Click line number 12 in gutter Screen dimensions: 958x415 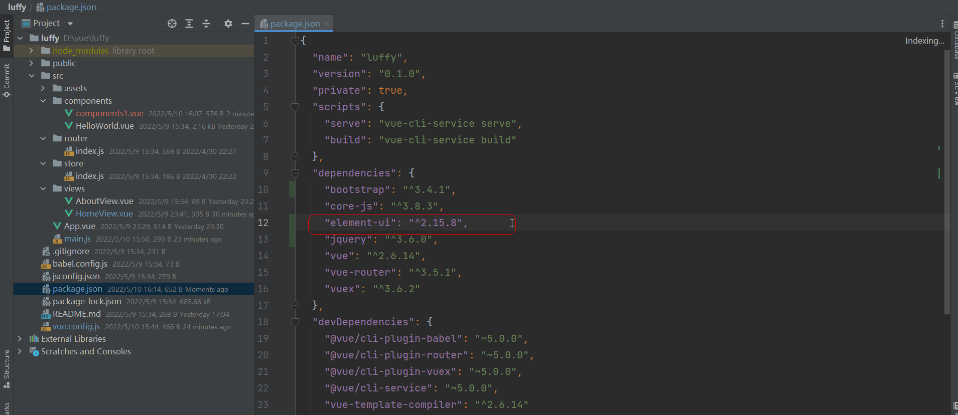click(x=263, y=223)
